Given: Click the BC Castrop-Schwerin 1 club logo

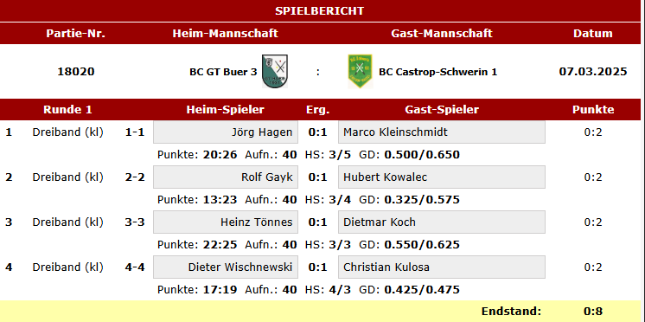Looking at the screenshot, I should click(360, 71).
